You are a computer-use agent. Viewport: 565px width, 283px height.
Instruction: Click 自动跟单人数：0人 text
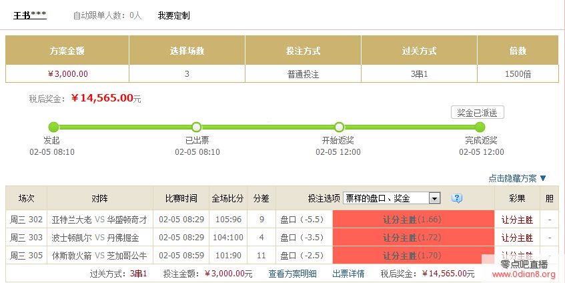tap(107, 15)
